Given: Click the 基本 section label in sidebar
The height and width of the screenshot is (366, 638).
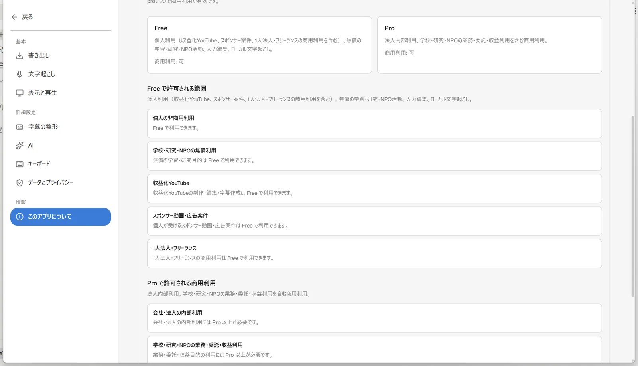Looking at the screenshot, I should click(21, 42).
